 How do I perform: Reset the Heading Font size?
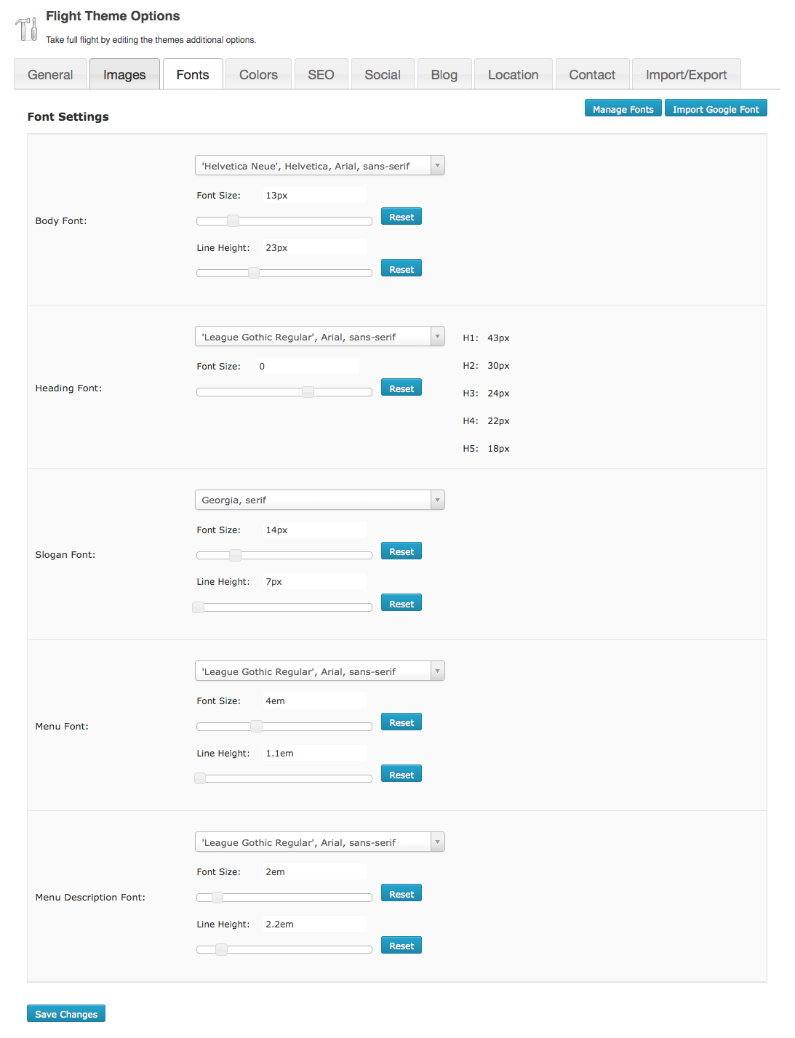click(x=401, y=388)
